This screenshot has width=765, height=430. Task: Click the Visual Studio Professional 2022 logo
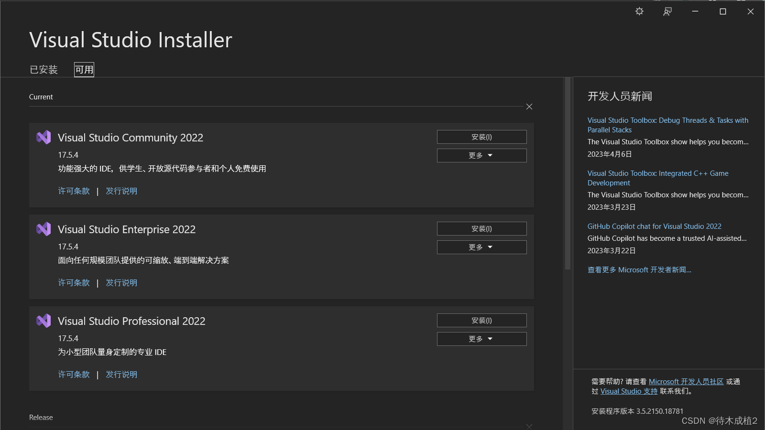click(x=44, y=321)
